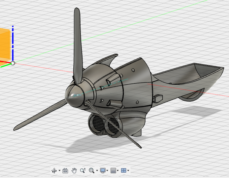The height and width of the screenshot is (178, 229).
Task: Select the blue vertical Z axis
Action: 13,43
